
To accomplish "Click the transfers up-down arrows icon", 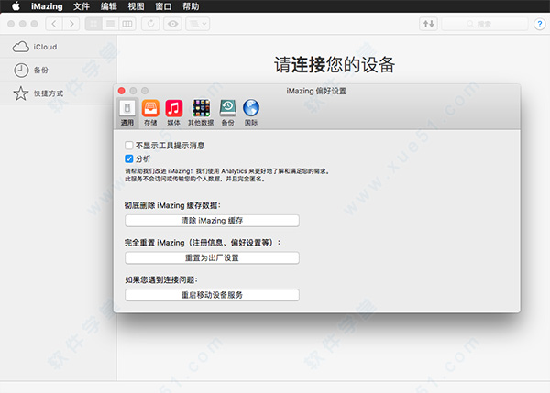I will (x=429, y=24).
